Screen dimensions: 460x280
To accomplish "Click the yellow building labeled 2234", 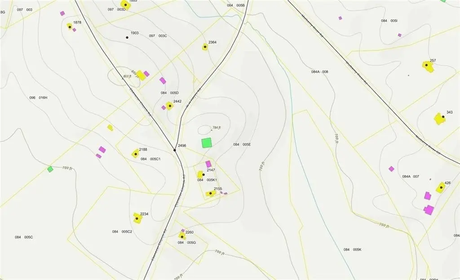I will tap(137, 219).
